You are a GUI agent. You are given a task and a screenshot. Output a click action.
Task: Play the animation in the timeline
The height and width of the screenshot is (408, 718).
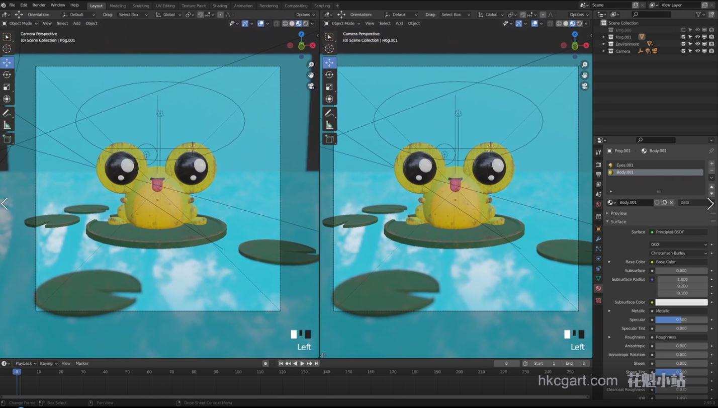(302, 363)
